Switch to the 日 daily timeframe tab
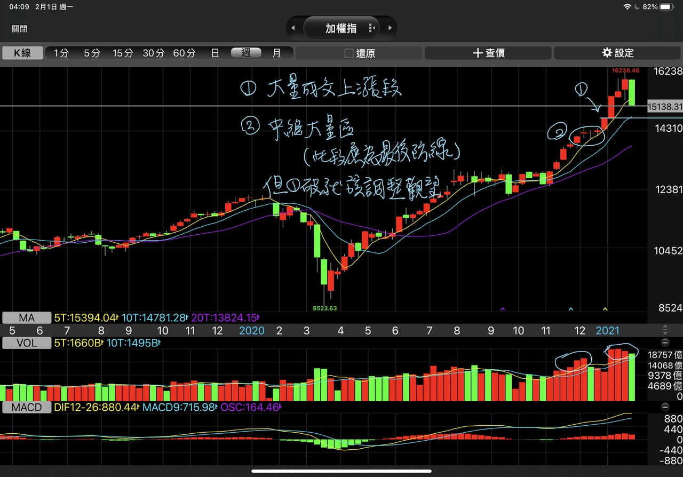683x477 pixels. pyautogui.click(x=215, y=53)
